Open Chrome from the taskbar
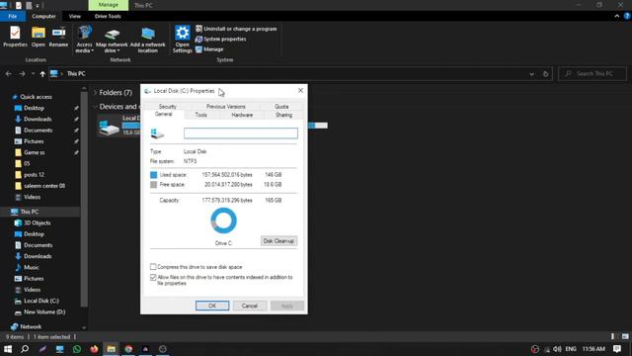The width and height of the screenshot is (632, 356). point(128,349)
